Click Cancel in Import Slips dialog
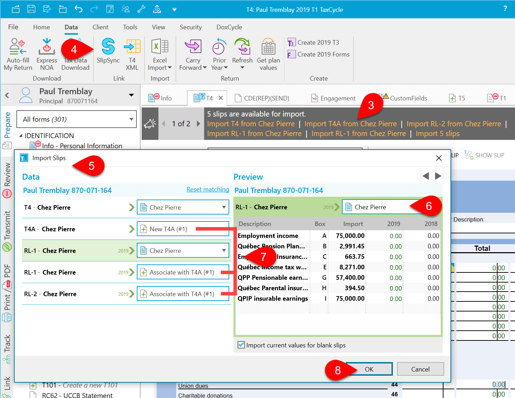The height and width of the screenshot is (398, 515). tap(420, 369)
